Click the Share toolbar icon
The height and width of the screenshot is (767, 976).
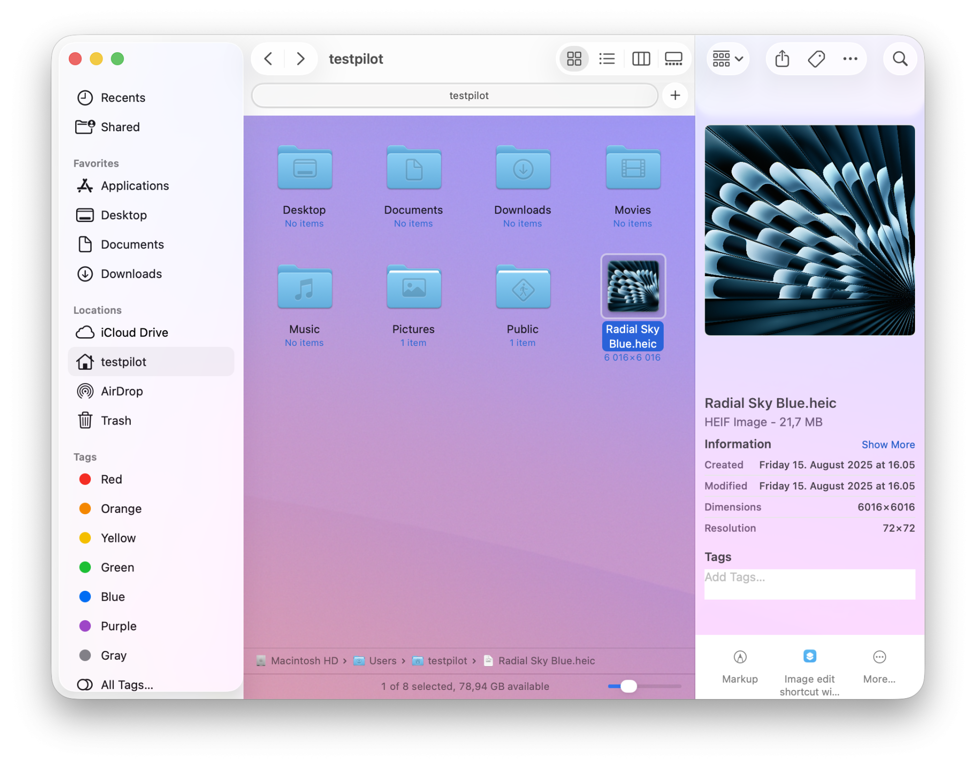(782, 59)
